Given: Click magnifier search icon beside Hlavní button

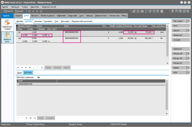Looking at the screenshot, I should coord(42,68).
